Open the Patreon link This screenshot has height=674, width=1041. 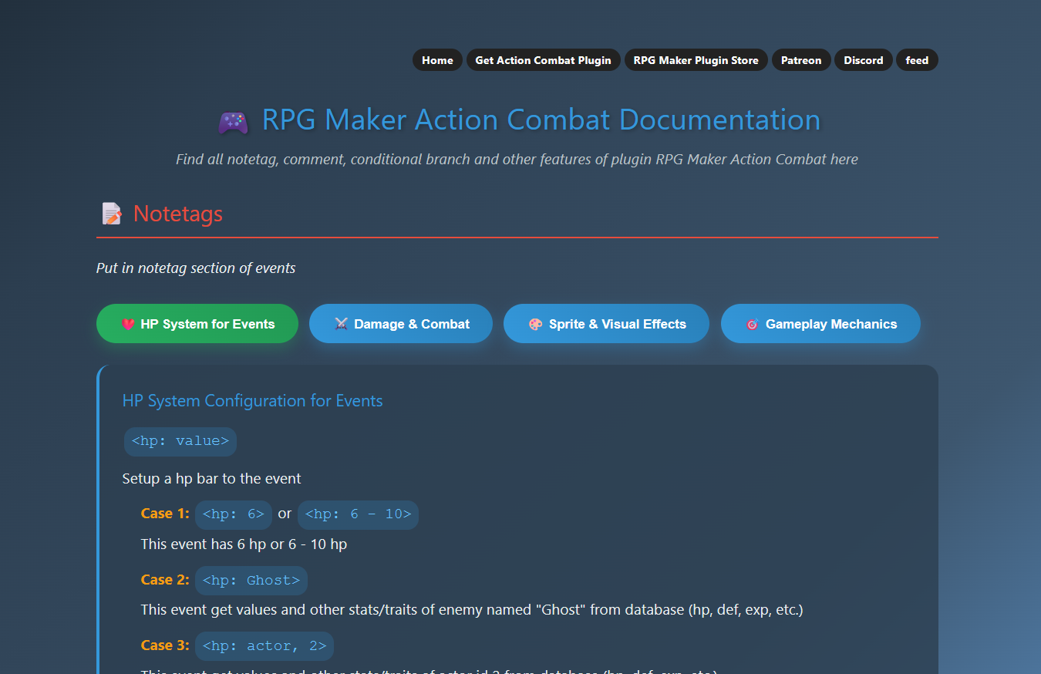point(801,60)
